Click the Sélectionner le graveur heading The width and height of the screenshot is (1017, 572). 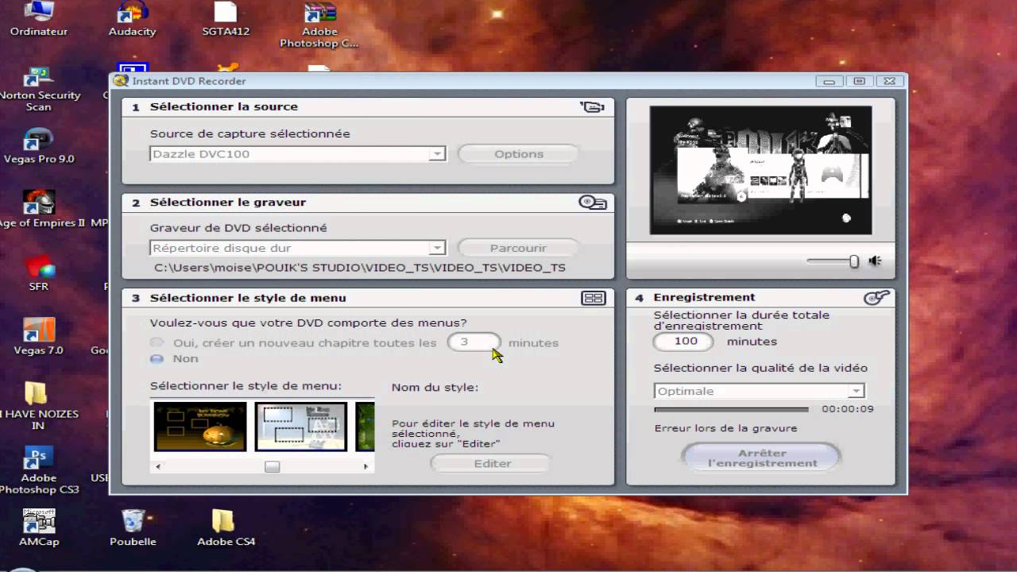coord(228,202)
